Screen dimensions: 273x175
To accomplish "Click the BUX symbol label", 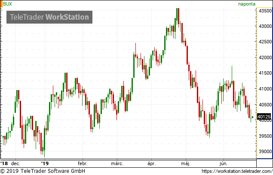I will (x=7, y=4).
